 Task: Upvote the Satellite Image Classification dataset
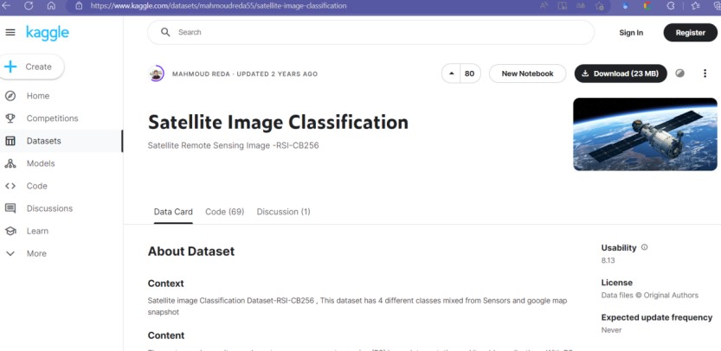pyautogui.click(x=451, y=73)
